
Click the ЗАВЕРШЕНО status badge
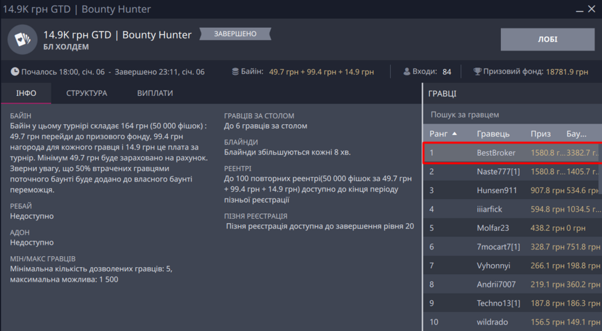point(235,34)
